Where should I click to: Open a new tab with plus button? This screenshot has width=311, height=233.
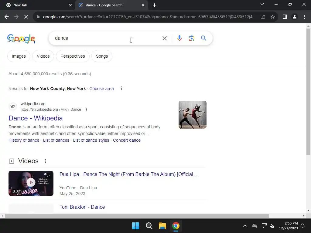point(155,5)
